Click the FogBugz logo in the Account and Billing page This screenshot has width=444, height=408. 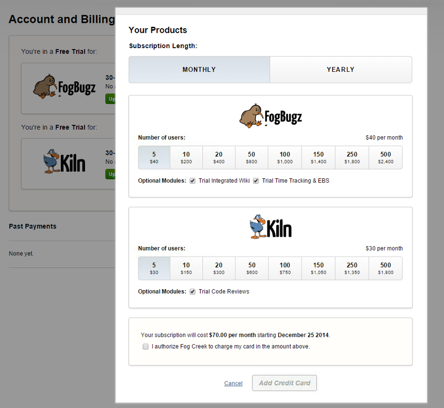64,87
